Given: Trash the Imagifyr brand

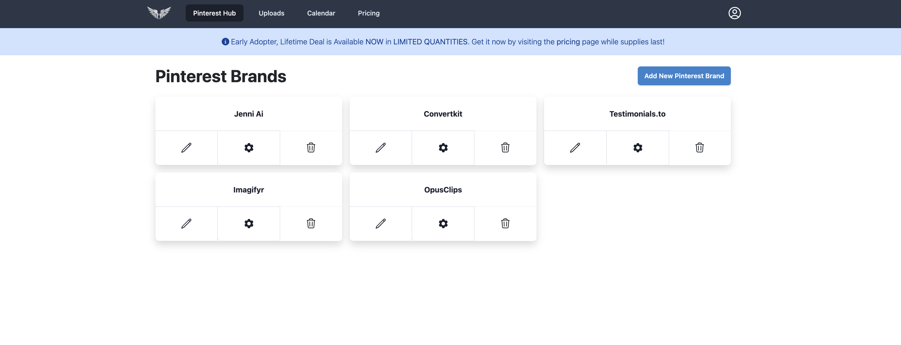Looking at the screenshot, I should (311, 223).
